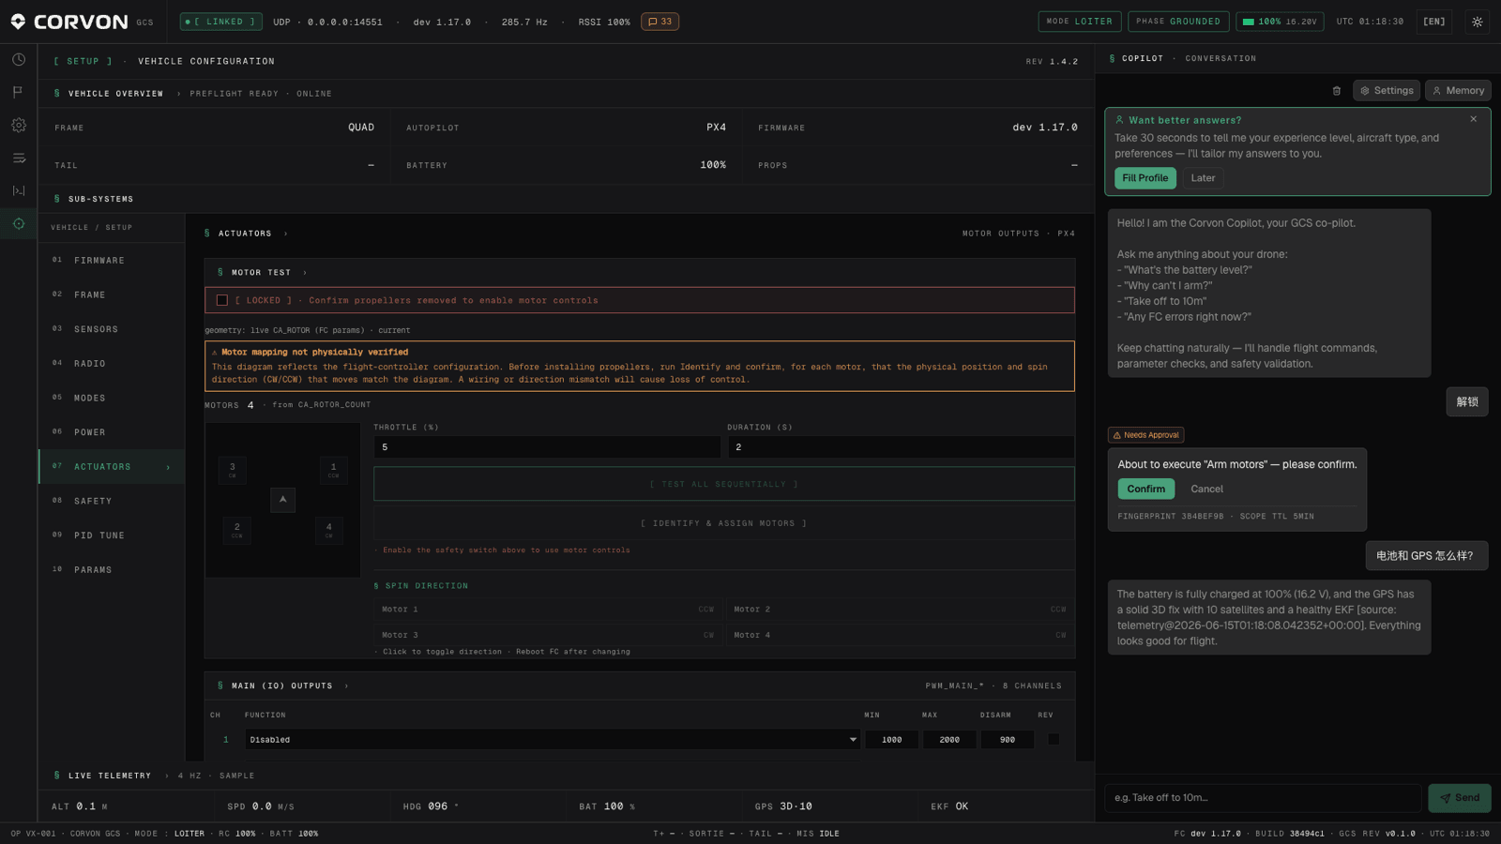Toggle Motor 1 spin direction
1501x844 pixels.
point(547,610)
